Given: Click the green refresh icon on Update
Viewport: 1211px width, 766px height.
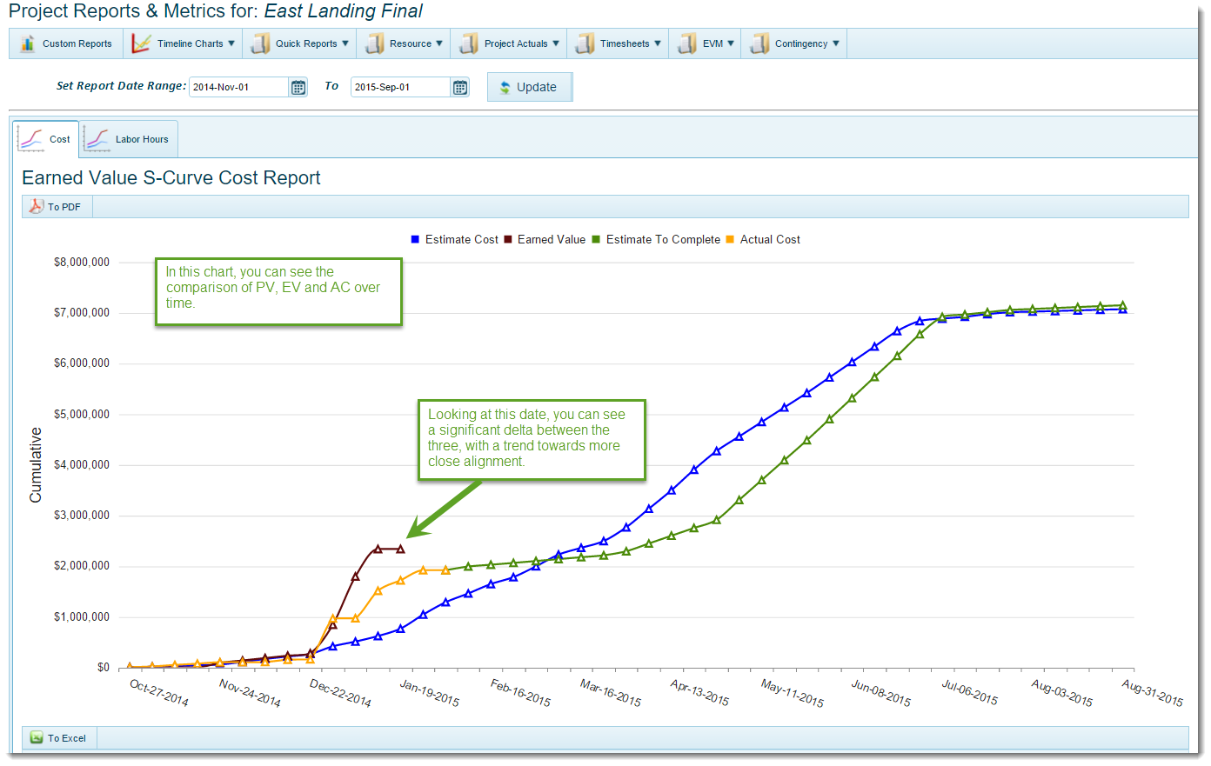Looking at the screenshot, I should [x=505, y=88].
